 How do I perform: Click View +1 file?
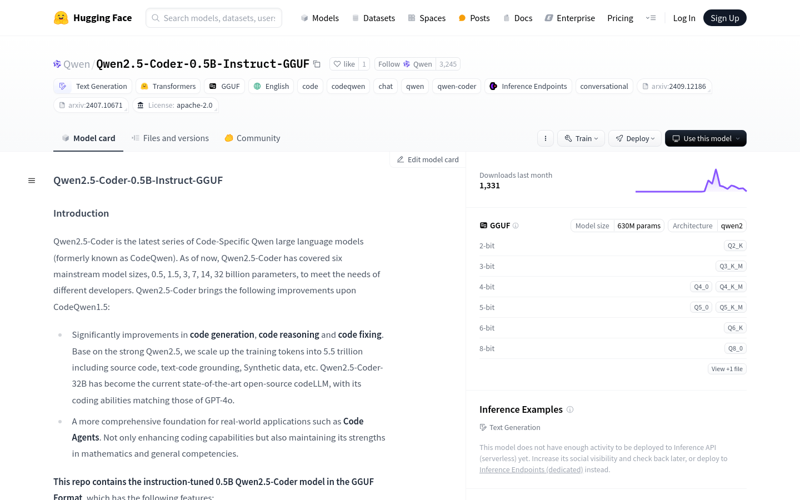click(x=727, y=368)
